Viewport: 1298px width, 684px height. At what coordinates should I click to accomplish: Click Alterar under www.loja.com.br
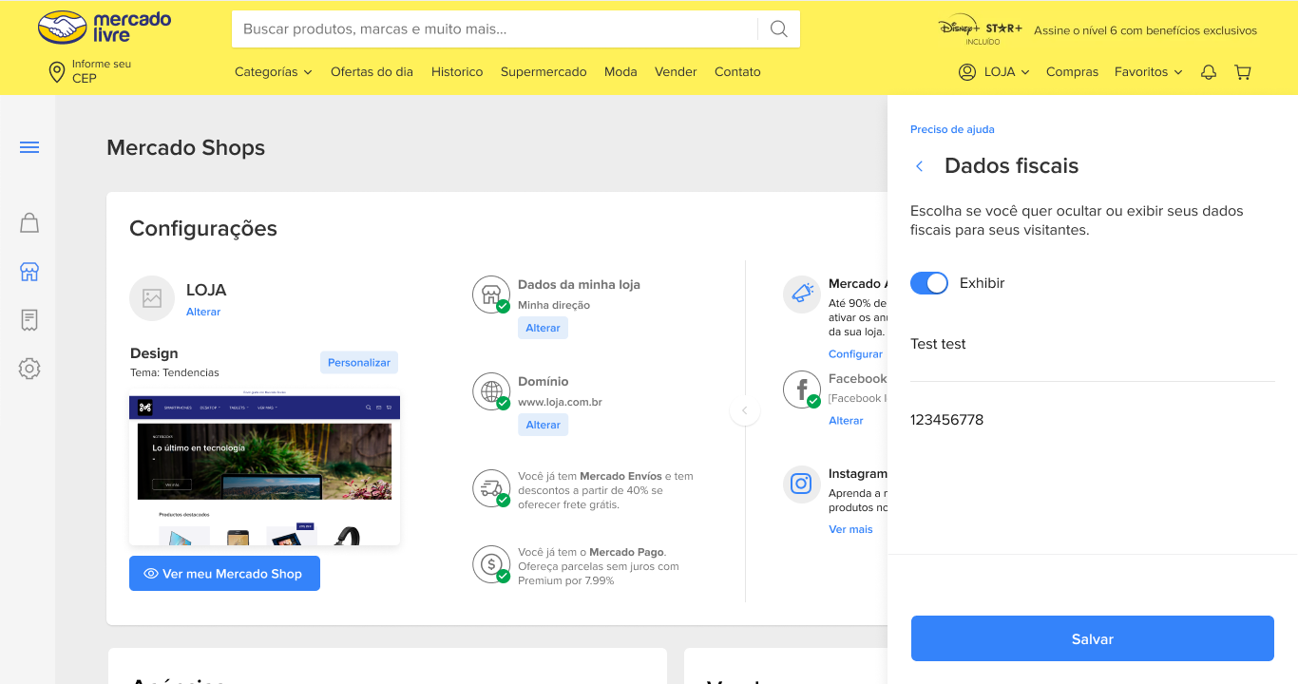pyautogui.click(x=543, y=425)
